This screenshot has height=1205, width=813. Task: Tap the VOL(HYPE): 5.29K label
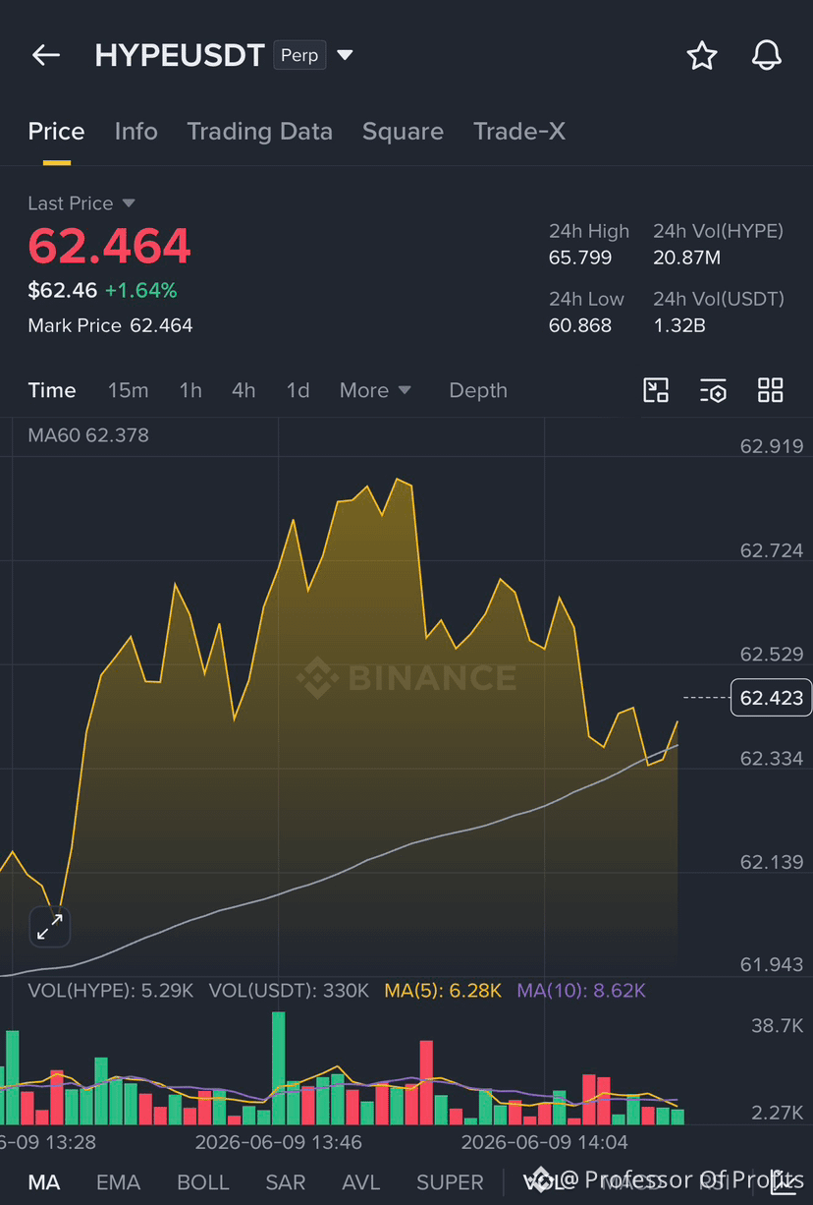coord(111,991)
